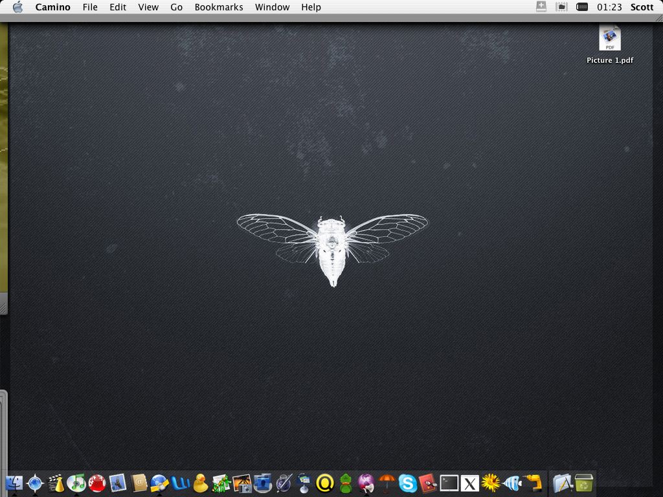Open the green Trash bin in Dock
The height and width of the screenshot is (497, 663).
pos(584,483)
